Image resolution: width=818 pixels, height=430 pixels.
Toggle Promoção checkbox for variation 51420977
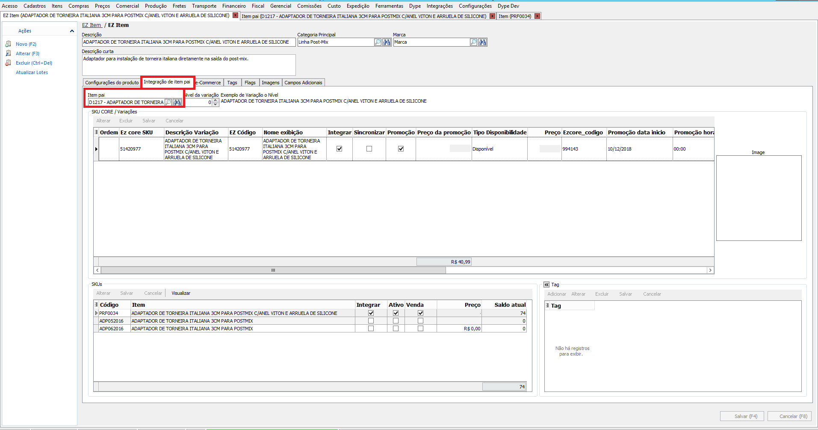(401, 149)
